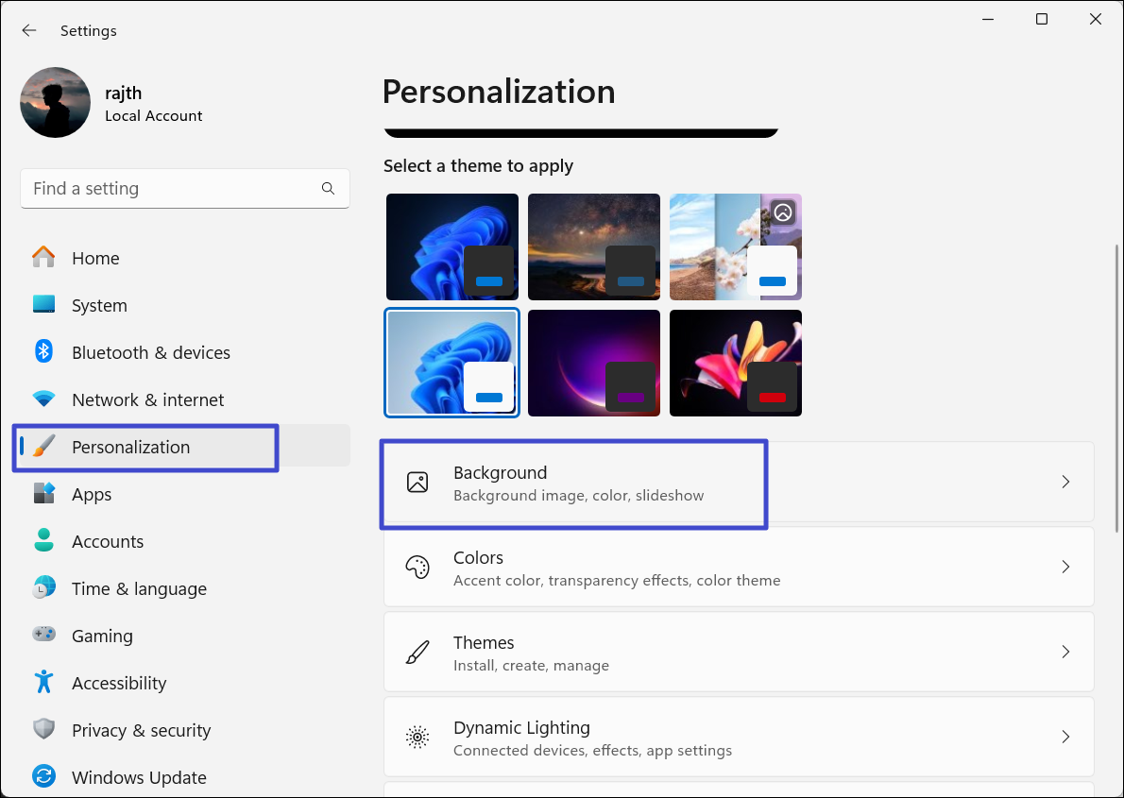Expand Dynamic Lighting chevron
The image size is (1124, 798).
click(1065, 737)
